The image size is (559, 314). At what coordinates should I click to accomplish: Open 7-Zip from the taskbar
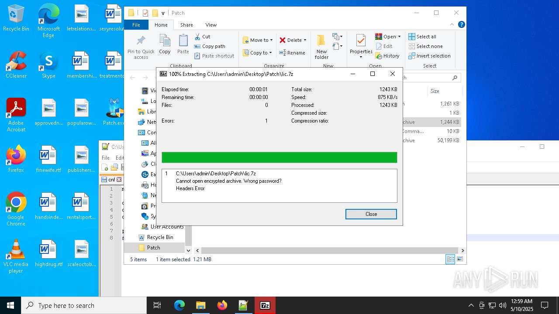pyautogui.click(x=265, y=305)
